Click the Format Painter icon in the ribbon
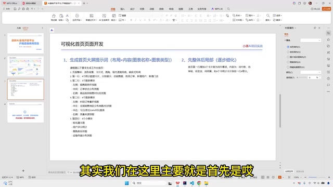Screen dimensions: 333x187 (x=54, y=16)
